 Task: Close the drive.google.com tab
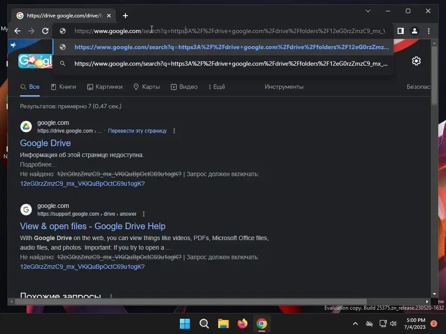[108, 16]
